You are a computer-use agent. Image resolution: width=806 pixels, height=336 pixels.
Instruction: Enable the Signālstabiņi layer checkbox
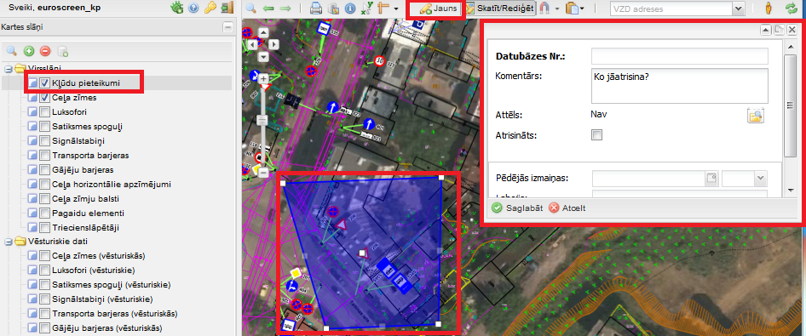tap(44, 140)
